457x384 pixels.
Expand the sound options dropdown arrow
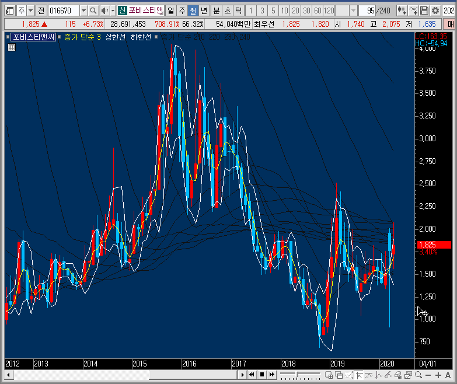pyautogui.click(x=113, y=11)
